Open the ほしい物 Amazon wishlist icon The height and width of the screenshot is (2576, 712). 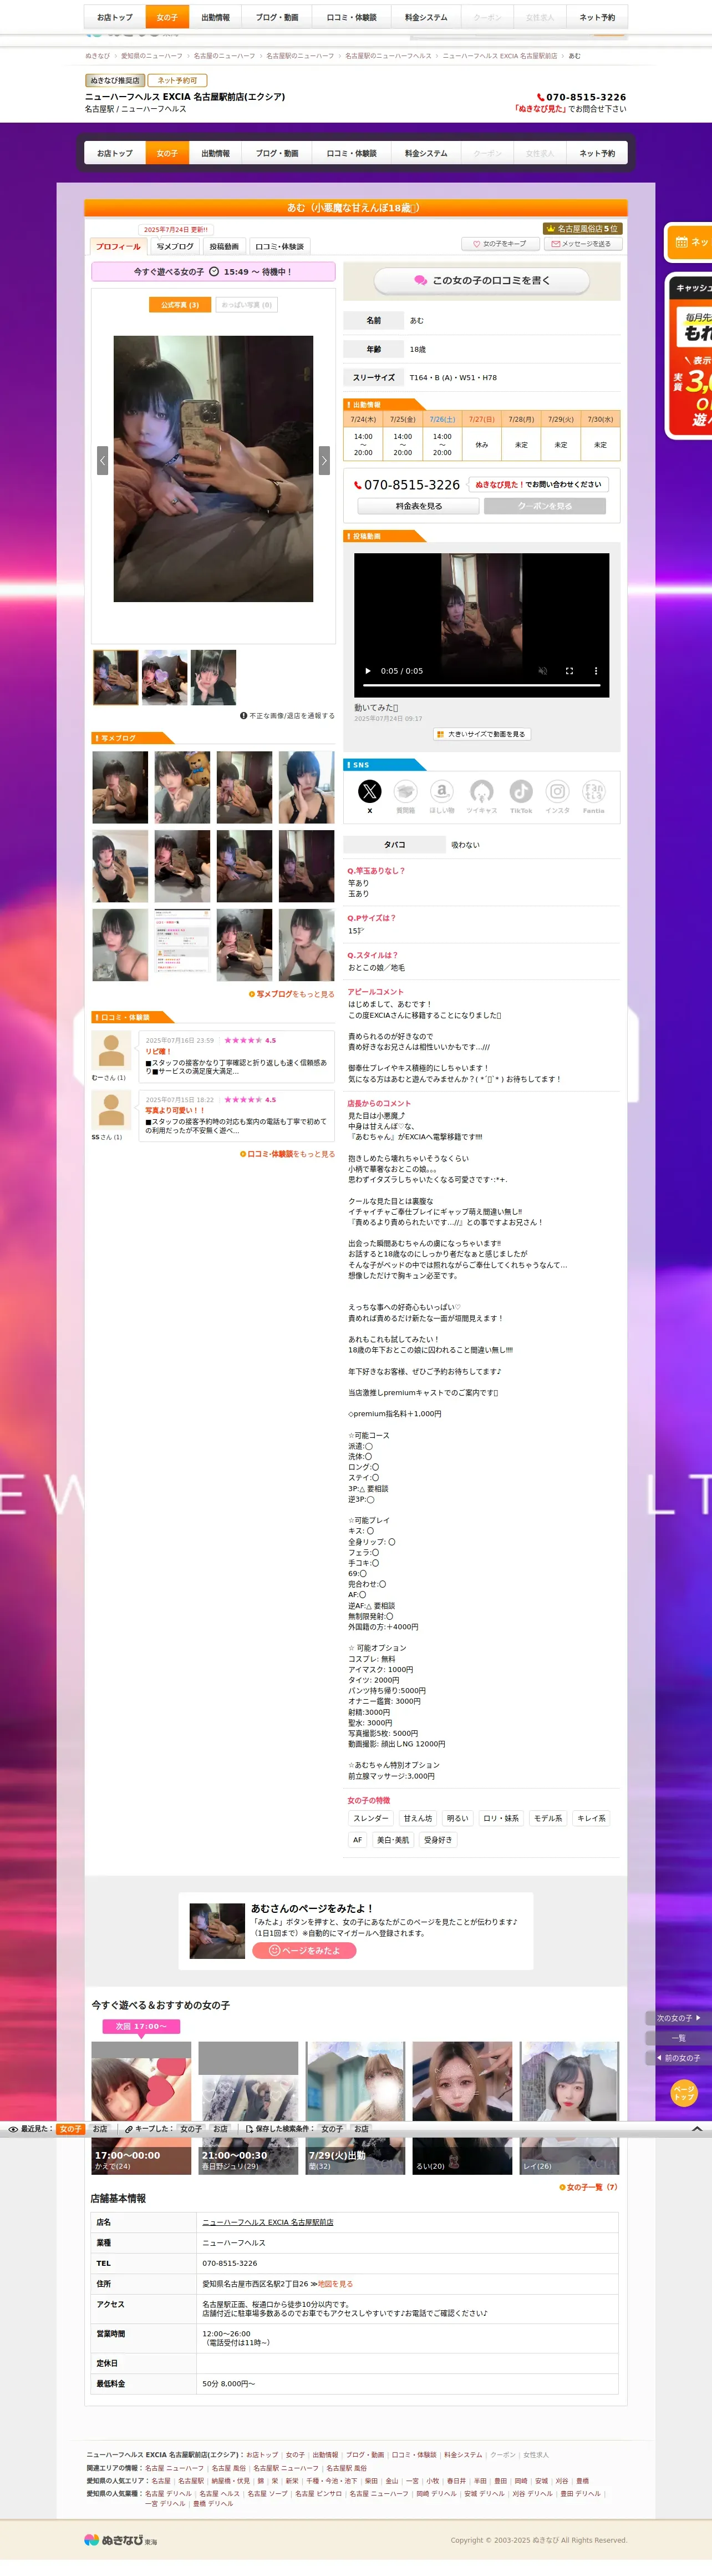click(x=441, y=791)
